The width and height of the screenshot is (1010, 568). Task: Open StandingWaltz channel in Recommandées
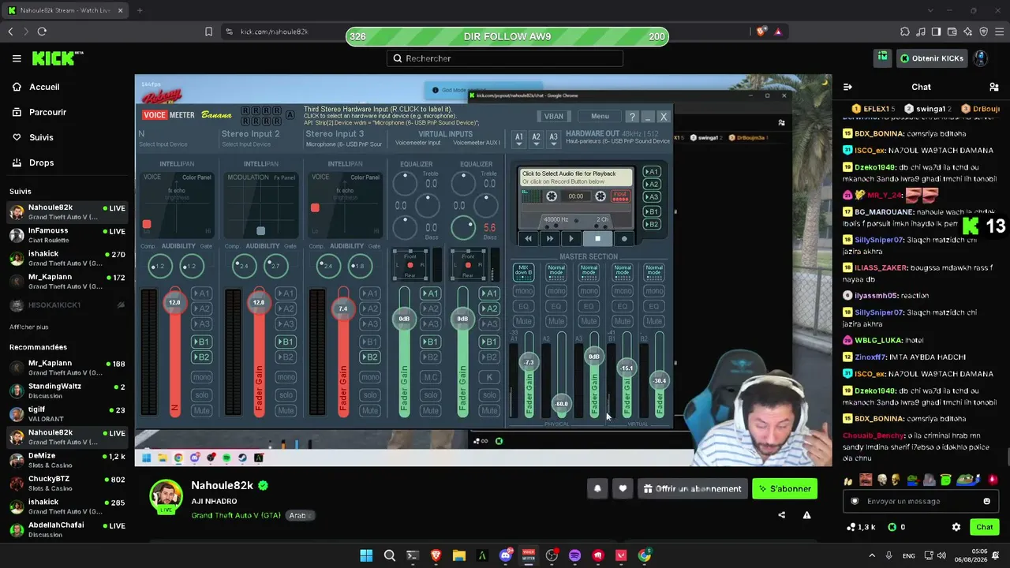[66, 390]
